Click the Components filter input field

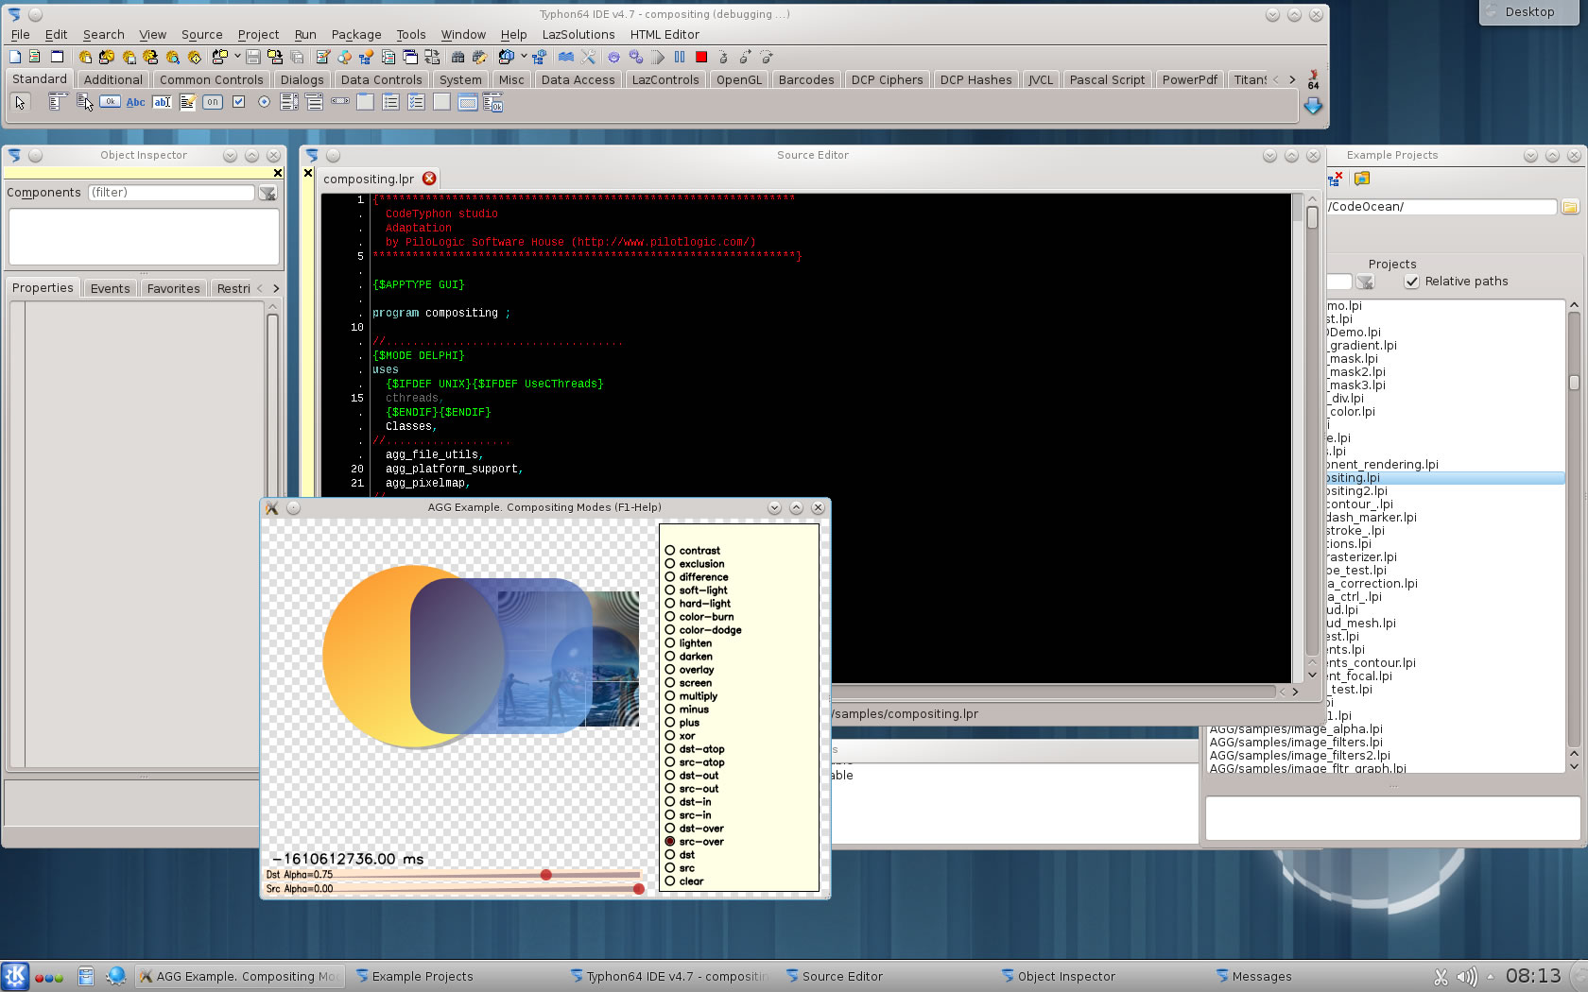[171, 193]
